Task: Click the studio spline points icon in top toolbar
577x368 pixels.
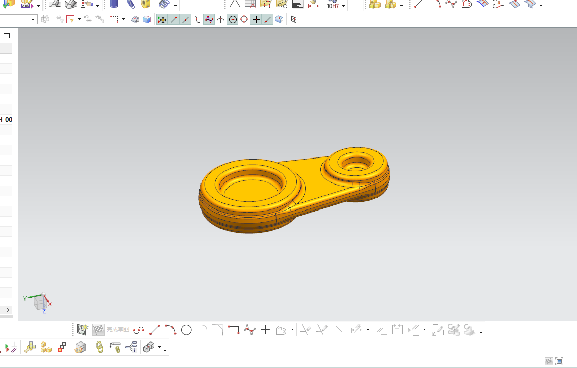Action: tap(451, 4)
